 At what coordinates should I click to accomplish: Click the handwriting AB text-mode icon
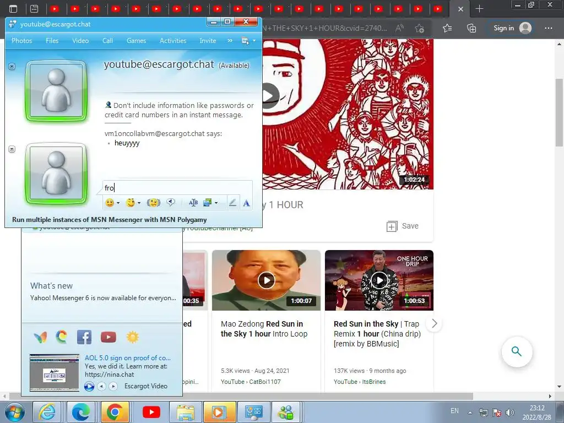(193, 203)
